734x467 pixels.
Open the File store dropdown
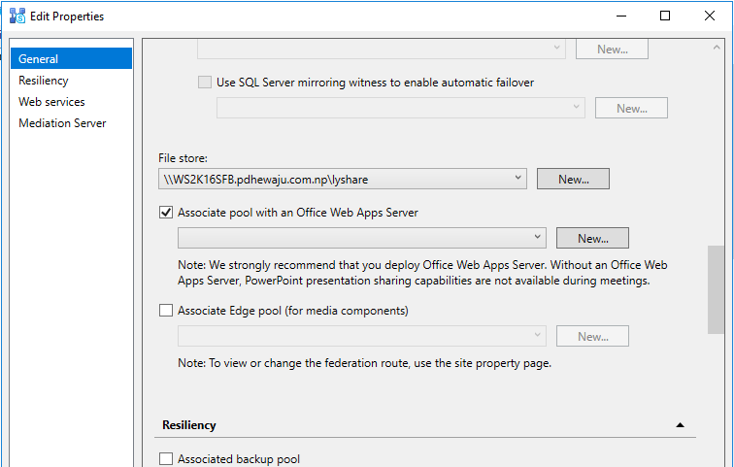click(343, 179)
